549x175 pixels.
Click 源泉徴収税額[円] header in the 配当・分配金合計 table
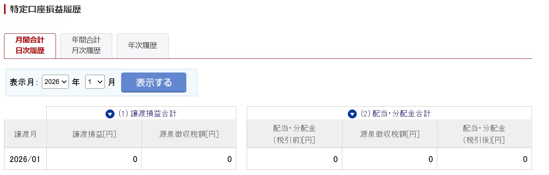389,134
